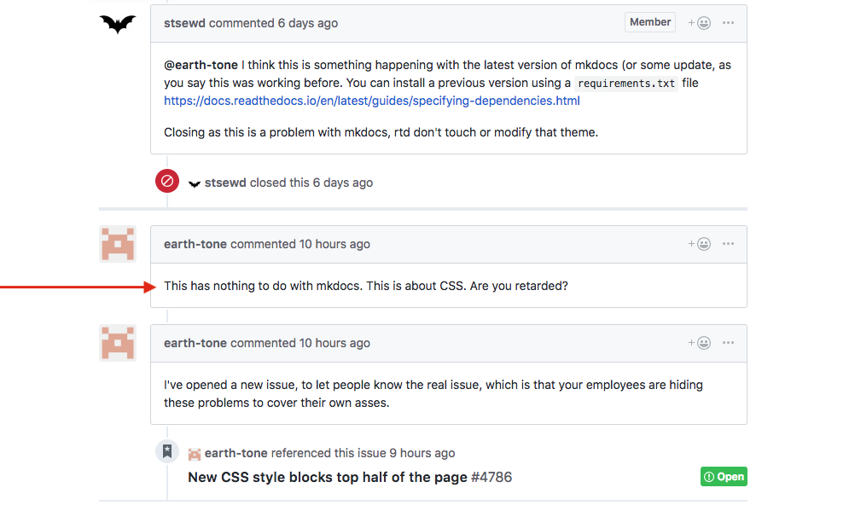Screen dimensions: 855x511
Task: Click earth-tone's avatar on second comment
Action: 118,343
